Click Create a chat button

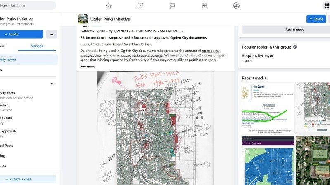coord(27,179)
